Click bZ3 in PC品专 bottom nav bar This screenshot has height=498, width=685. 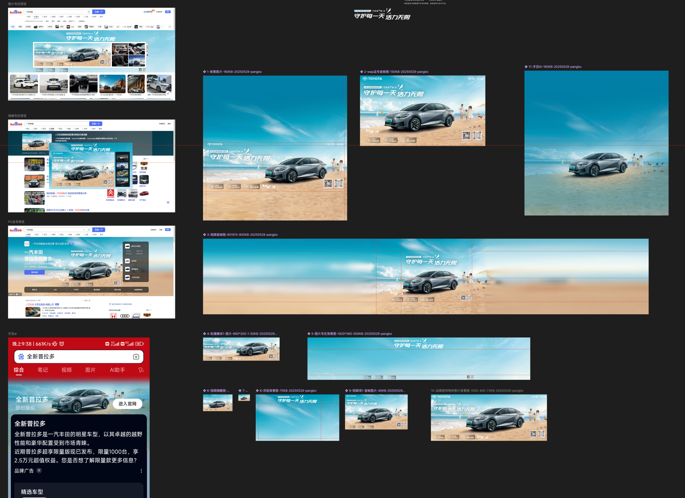point(55,290)
